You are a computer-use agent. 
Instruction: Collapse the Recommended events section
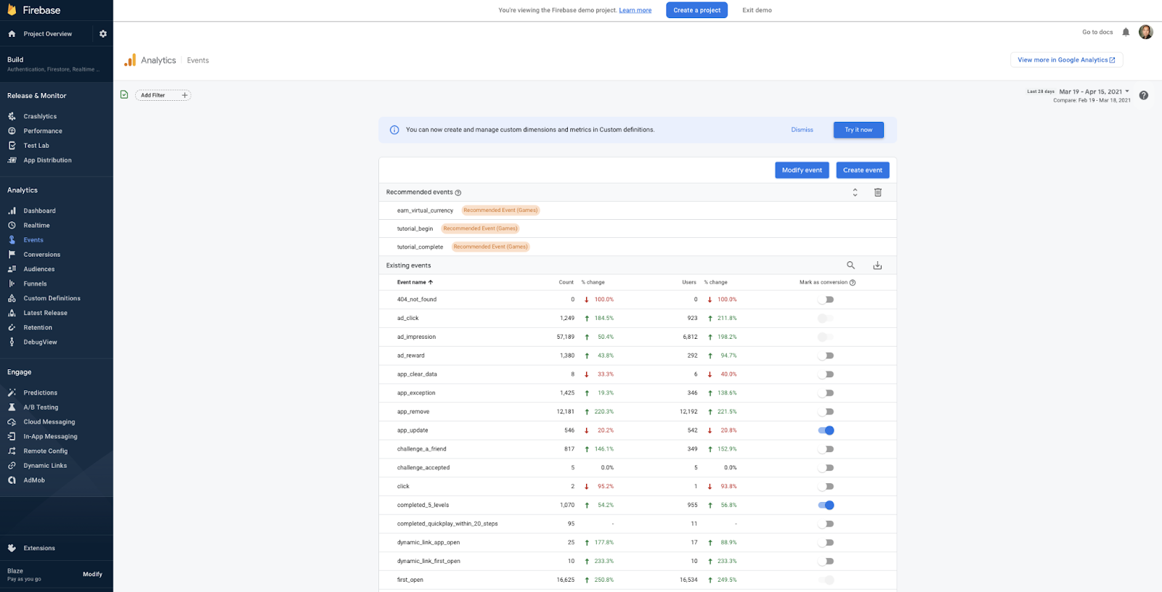(x=855, y=192)
